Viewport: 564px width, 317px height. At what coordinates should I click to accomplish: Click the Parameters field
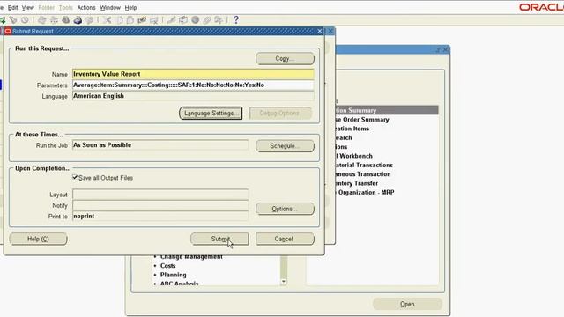click(x=193, y=85)
